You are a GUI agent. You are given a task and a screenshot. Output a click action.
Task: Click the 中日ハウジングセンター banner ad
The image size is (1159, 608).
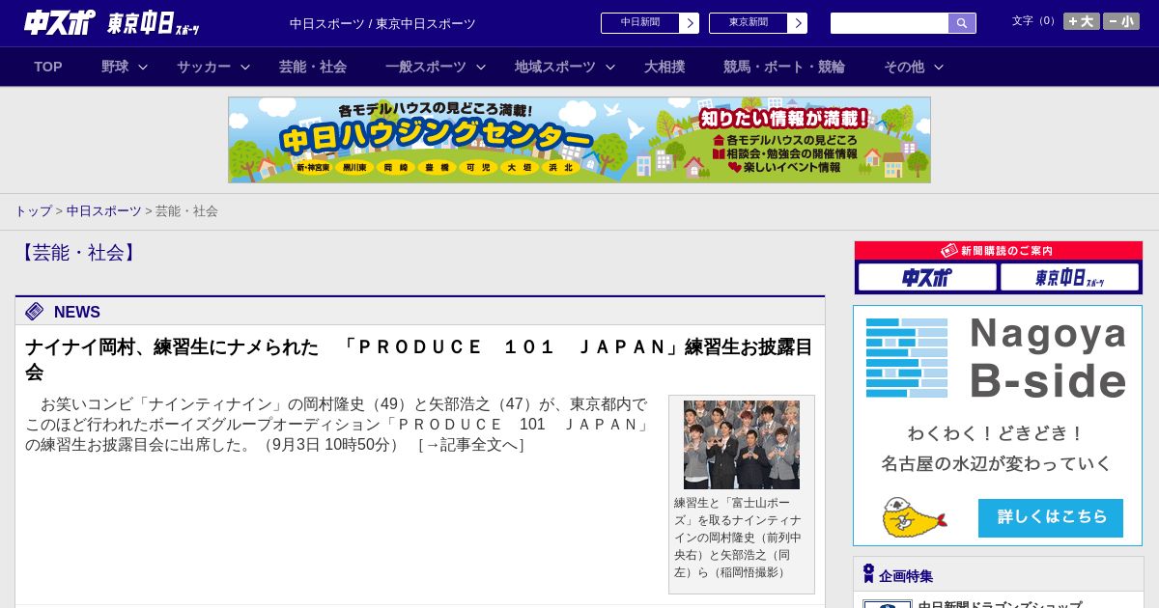(x=579, y=140)
